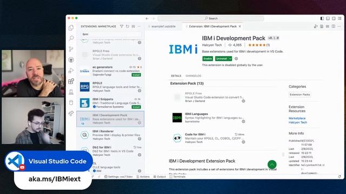346x194 pixels.
Task: Close the IBM i Development Pack tab
Action: pyautogui.click(x=240, y=26)
